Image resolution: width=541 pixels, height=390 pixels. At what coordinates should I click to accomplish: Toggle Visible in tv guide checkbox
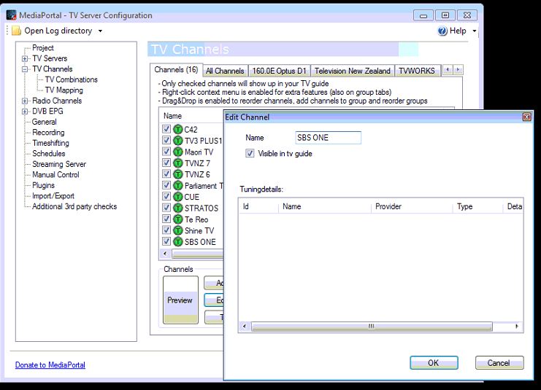[x=250, y=154]
